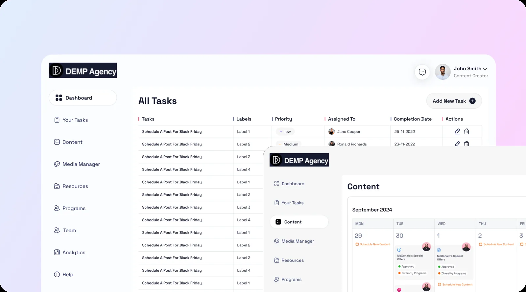Image resolution: width=526 pixels, height=292 pixels.
Task: Click the Help info icon in the sidebar
Action: 57,274
